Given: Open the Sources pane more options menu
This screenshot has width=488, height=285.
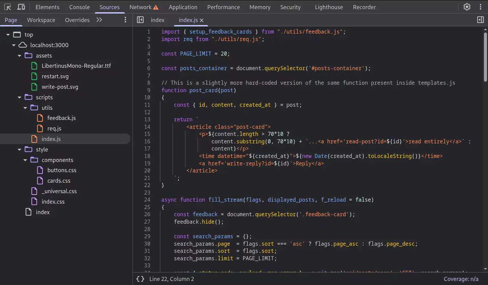Looking at the screenshot, I should 125,20.
